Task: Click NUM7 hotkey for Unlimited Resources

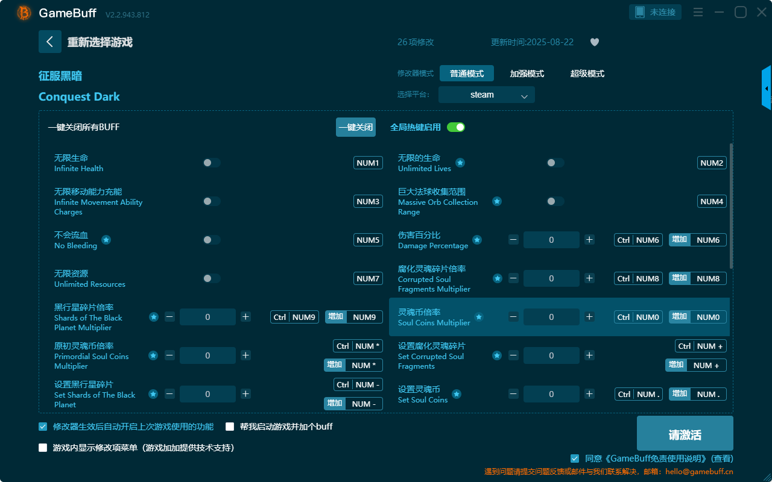Action: tap(368, 278)
